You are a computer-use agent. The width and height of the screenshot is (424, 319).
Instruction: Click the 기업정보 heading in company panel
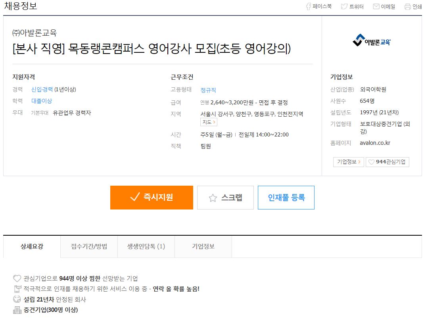click(342, 77)
